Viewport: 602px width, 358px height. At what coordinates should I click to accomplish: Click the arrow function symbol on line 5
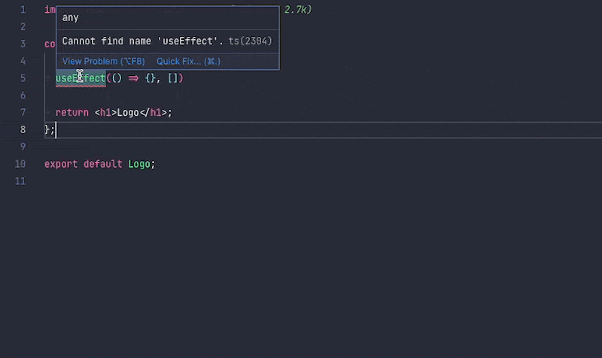pyautogui.click(x=133, y=78)
